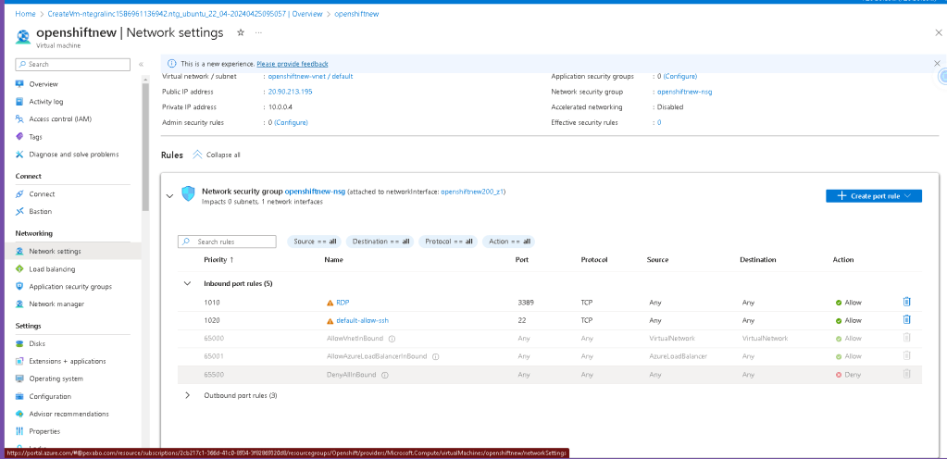Screen dimensions: 947x459
Task: Select the AllowVnetInBound rule row
Action: coord(550,339)
